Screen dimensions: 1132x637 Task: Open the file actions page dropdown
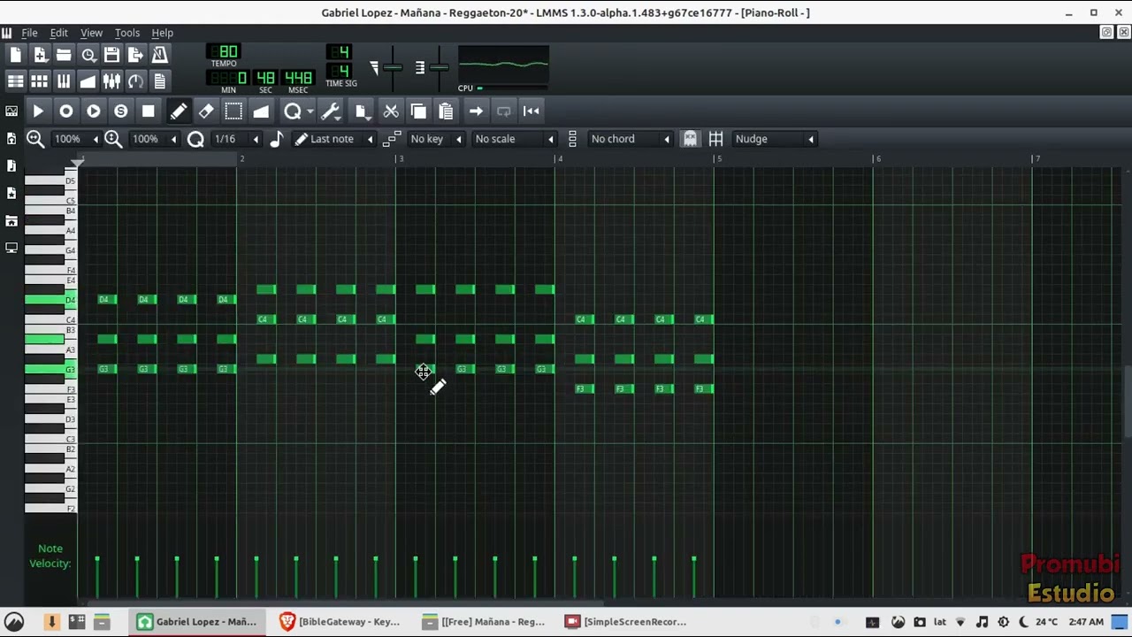(x=361, y=111)
